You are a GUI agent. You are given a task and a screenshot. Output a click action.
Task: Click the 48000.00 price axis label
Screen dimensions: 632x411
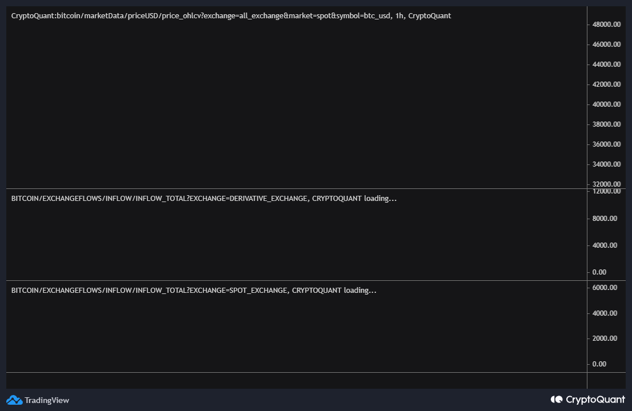[606, 25]
